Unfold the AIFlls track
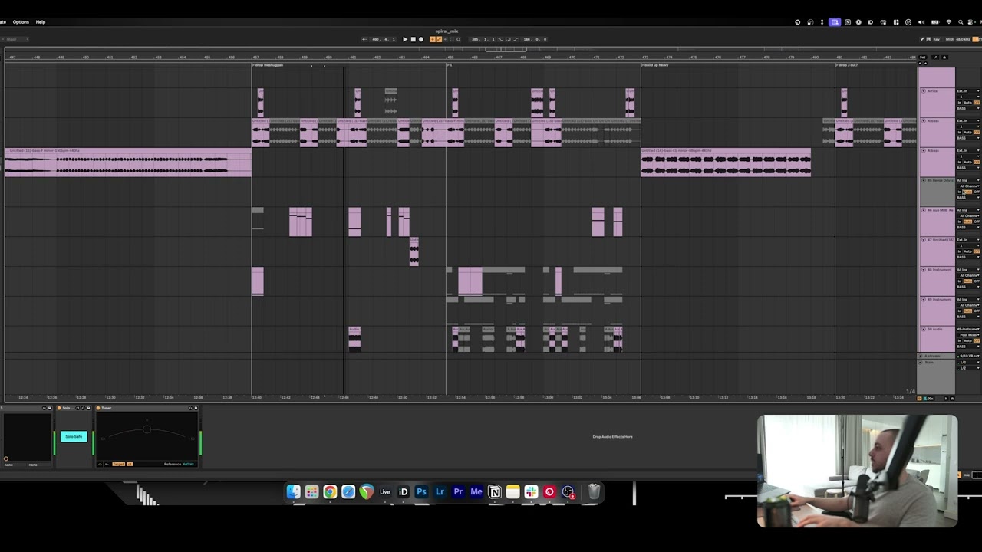982x552 pixels. 923,91
